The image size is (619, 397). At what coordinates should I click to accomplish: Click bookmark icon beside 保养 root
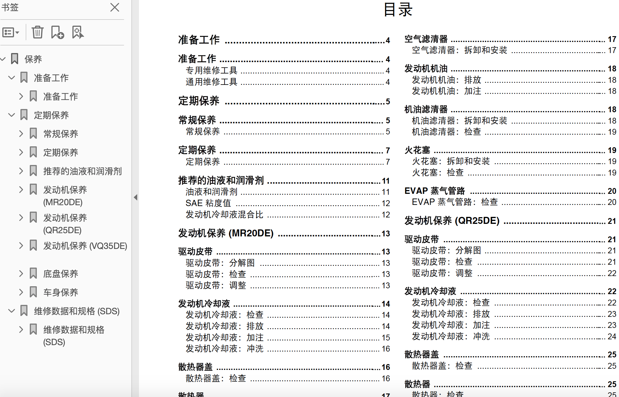coord(15,59)
